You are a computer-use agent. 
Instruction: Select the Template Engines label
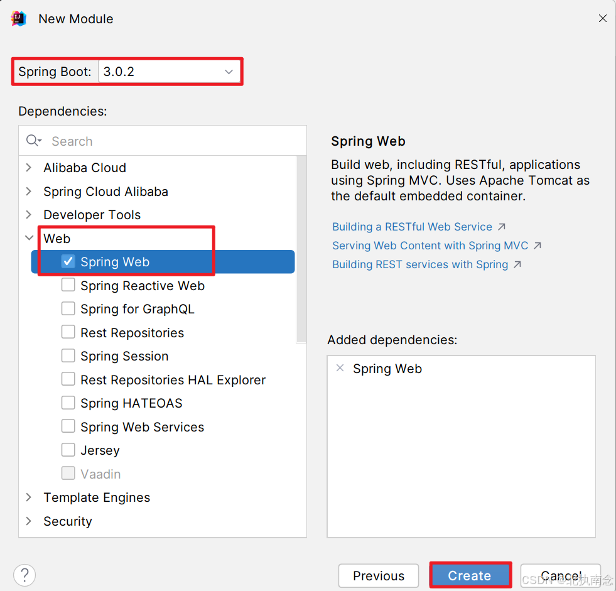tap(97, 497)
